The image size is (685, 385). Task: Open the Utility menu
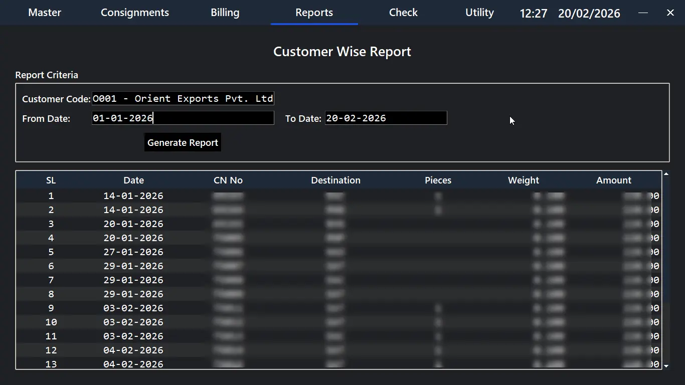tap(479, 13)
